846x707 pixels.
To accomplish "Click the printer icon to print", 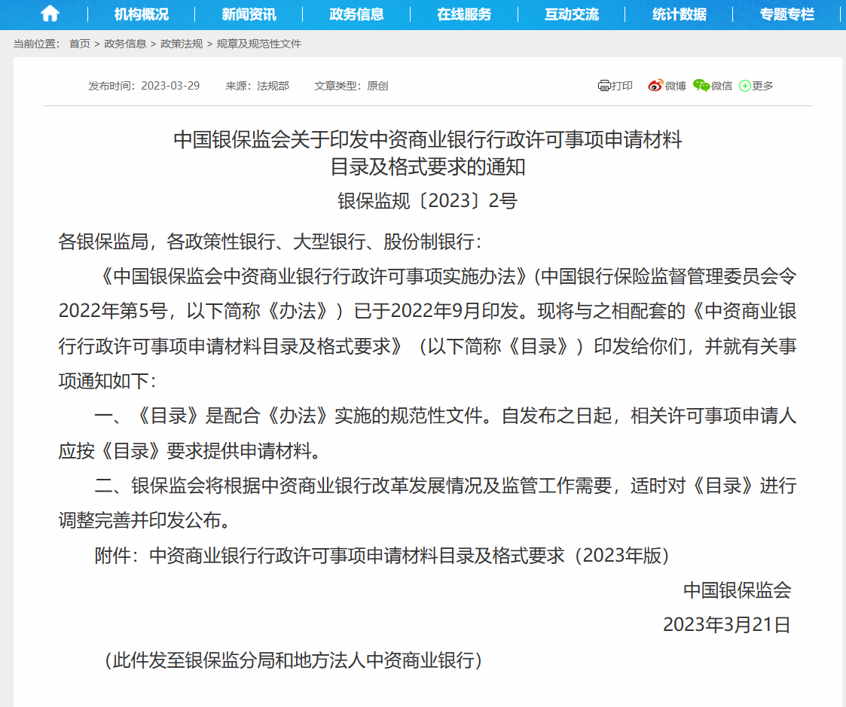I will click(x=603, y=86).
